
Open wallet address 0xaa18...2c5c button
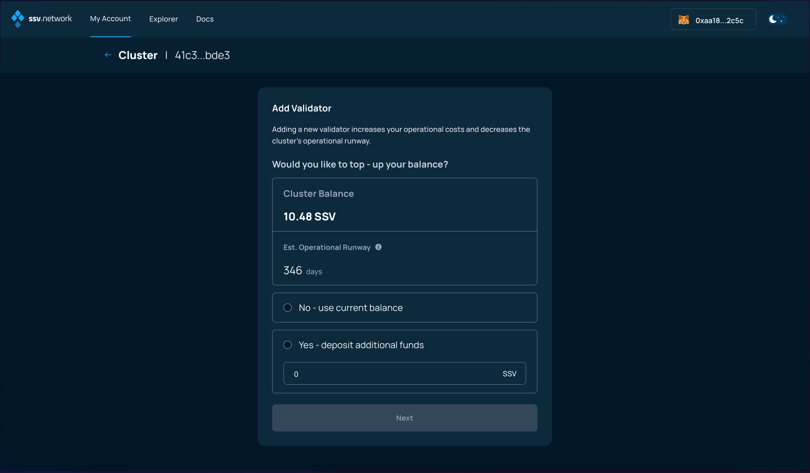713,19
